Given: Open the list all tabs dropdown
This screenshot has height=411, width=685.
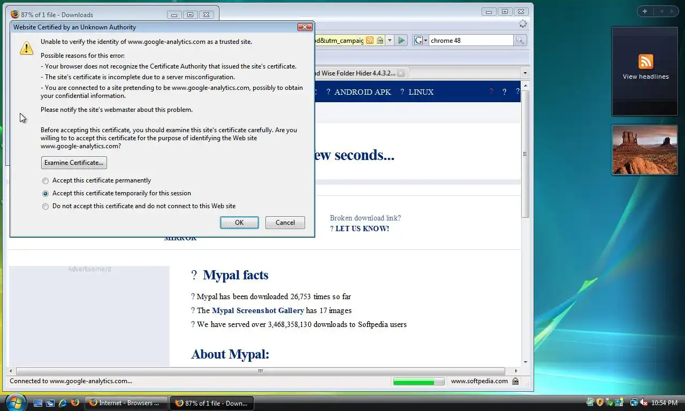Looking at the screenshot, I should pos(525,73).
